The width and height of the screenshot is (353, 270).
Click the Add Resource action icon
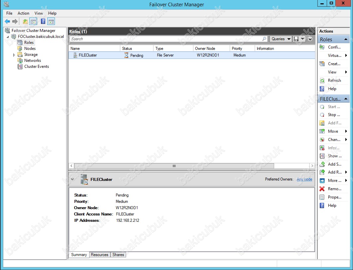coord(322,172)
